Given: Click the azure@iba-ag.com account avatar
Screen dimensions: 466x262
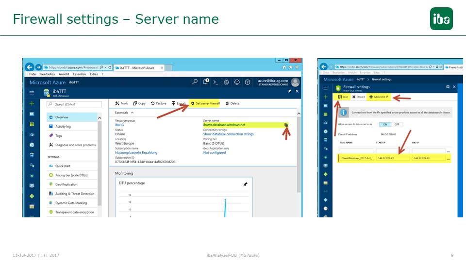Looking at the screenshot, I should [x=295, y=82].
